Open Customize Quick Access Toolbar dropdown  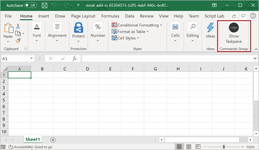tap(78, 5)
